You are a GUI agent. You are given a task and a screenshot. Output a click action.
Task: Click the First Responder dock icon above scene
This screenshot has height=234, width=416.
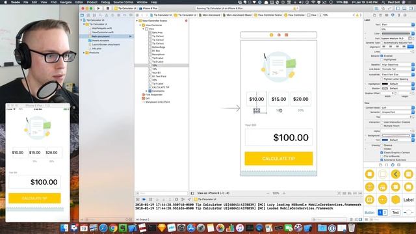(x=279, y=34)
